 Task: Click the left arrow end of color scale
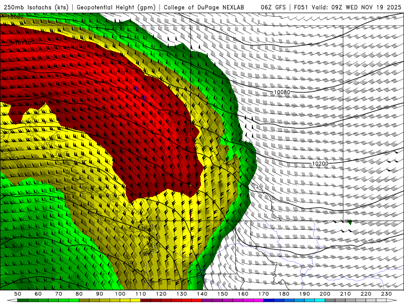click(12, 300)
